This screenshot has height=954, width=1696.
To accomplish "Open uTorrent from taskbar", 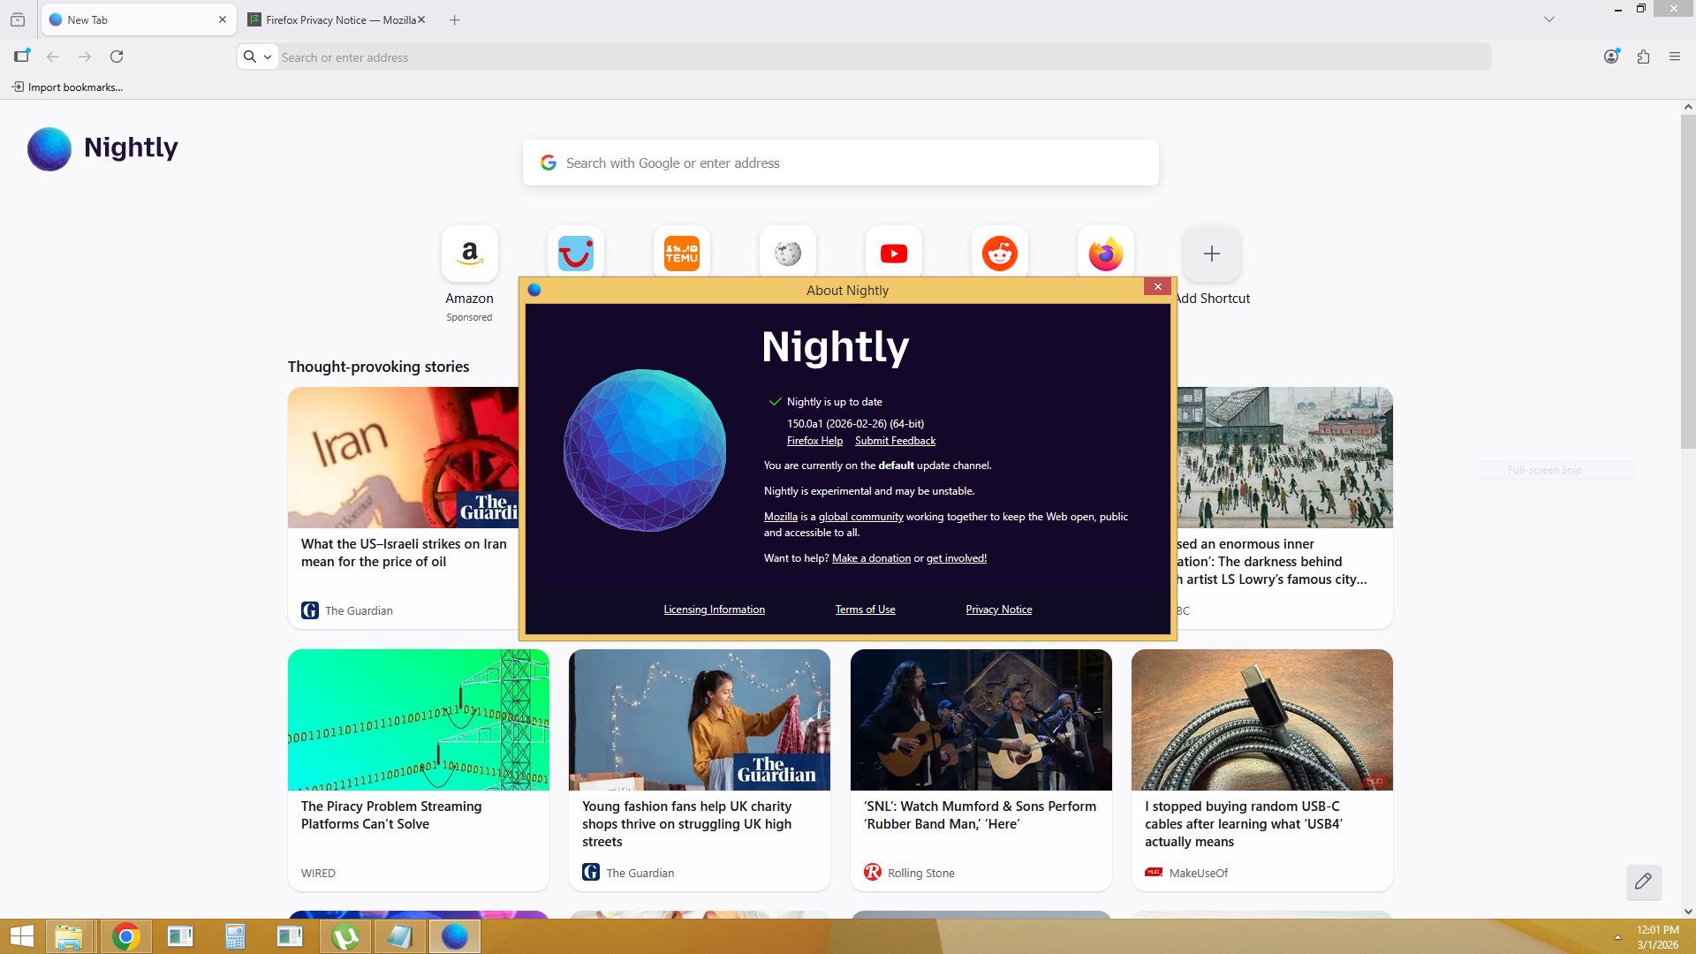I will click(344, 936).
